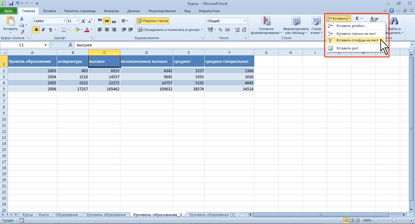Switch to Разметка страницы tab
The width and height of the screenshot is (415, 224).
tap(80, 11)
